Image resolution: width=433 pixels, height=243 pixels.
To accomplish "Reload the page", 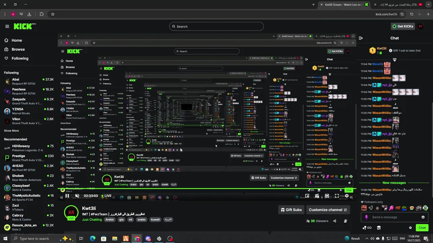I will pyautogui.click(x=412, y=14).
